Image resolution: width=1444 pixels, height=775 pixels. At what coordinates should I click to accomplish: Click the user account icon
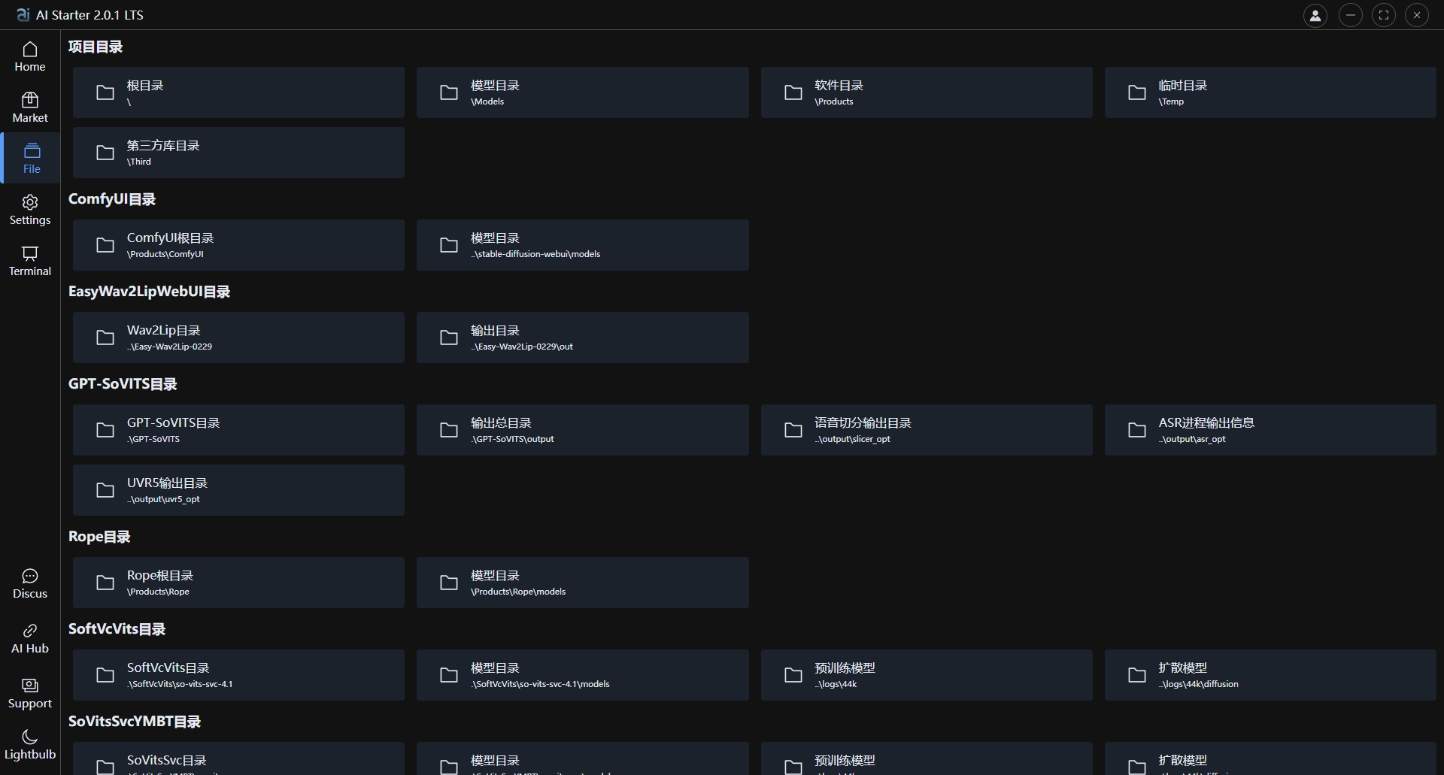point(1315,15)
